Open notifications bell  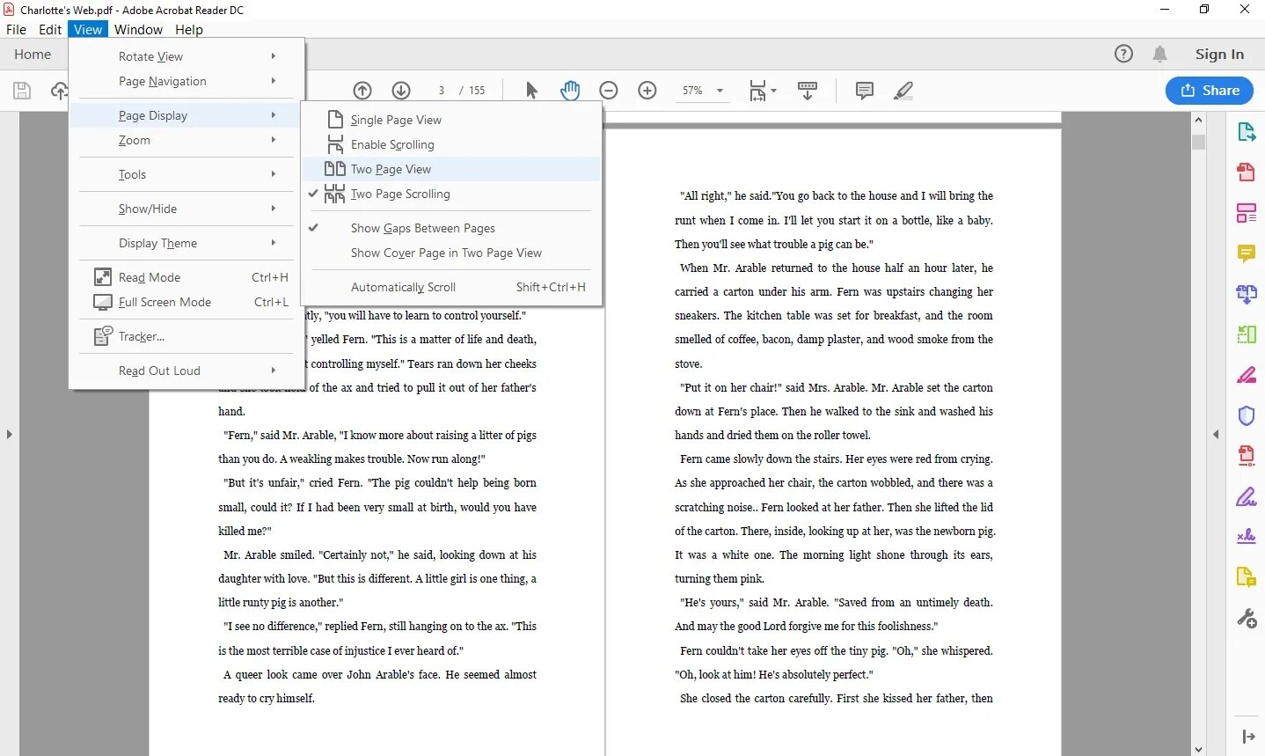1160,54
